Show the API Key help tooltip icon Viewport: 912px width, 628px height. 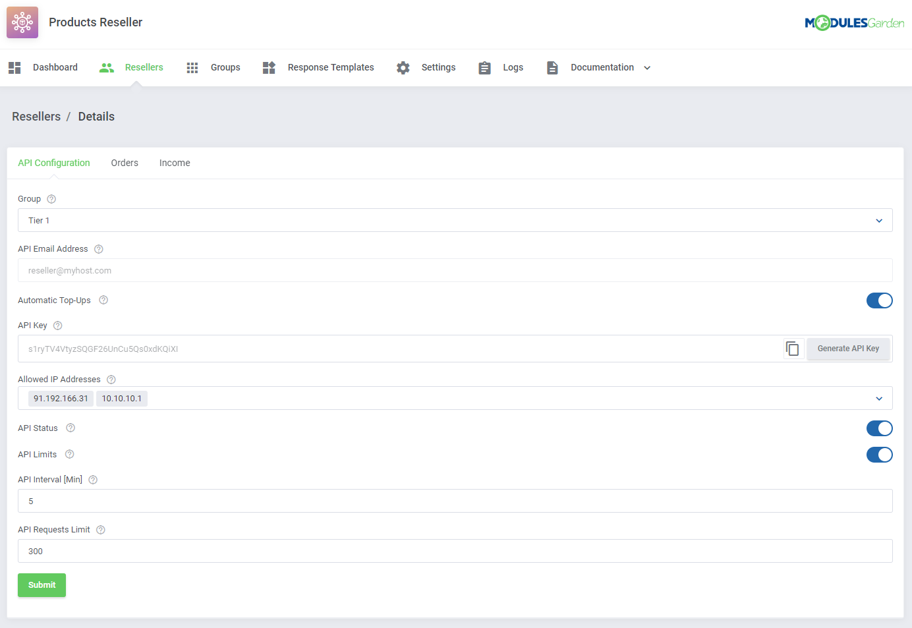pyautogui.click(x=57, y=325)
